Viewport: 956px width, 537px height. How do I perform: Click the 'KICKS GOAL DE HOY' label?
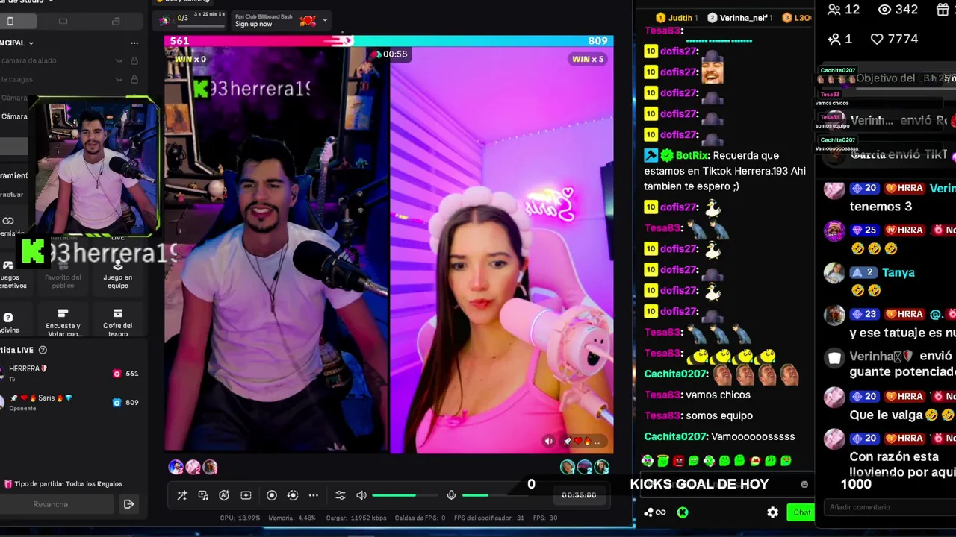699,484
